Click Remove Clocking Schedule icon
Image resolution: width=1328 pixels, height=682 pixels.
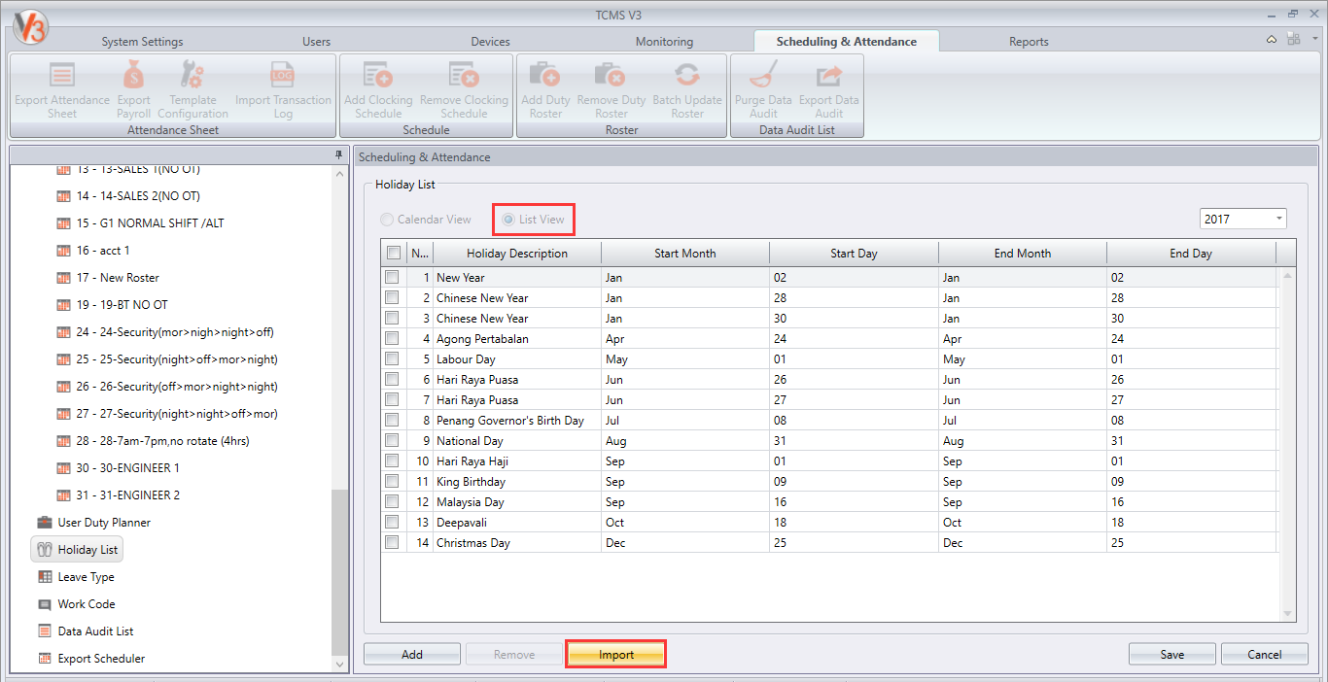464,75
